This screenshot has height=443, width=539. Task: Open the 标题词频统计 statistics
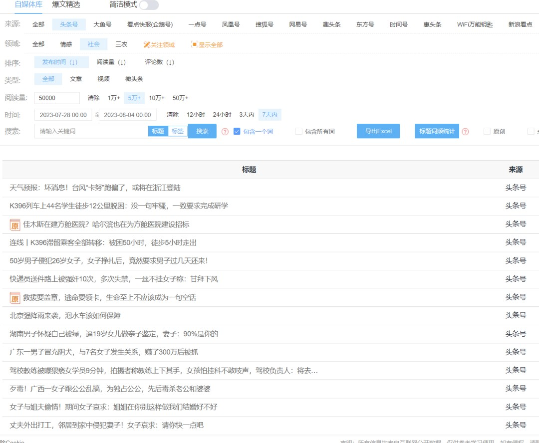[436, 131]
